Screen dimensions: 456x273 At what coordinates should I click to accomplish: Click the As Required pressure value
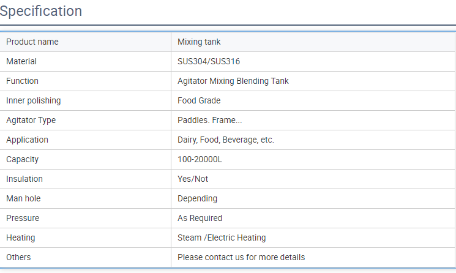[200, 218]
